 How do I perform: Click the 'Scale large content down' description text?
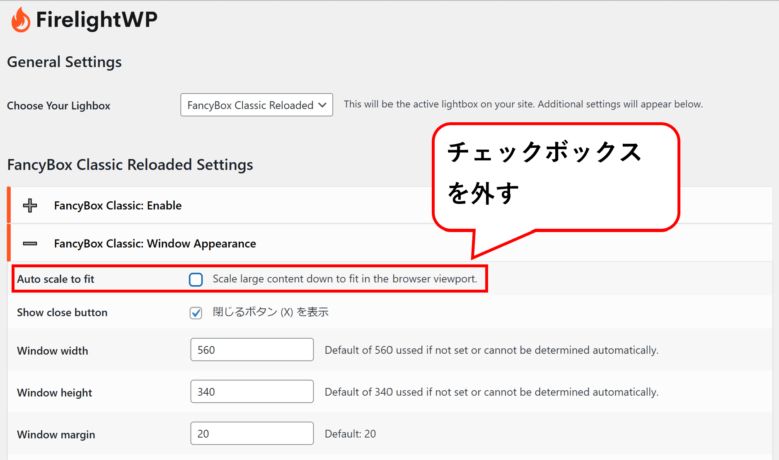[x=345, y=279]
